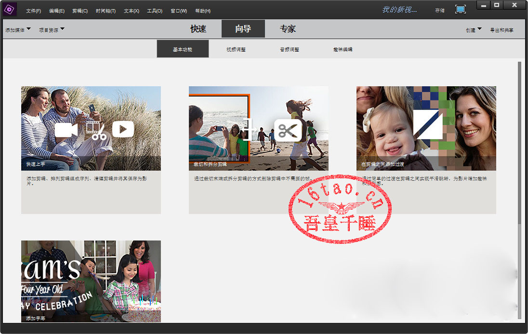
Task: Click the scissors icon on the beach card
Action: coord(288,130)
